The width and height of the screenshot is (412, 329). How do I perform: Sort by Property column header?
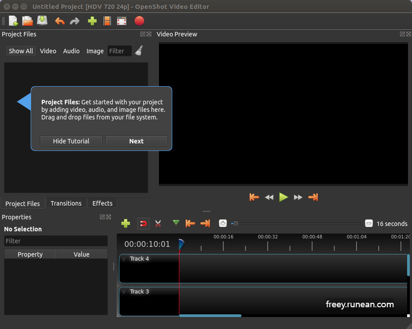point(30,254)
